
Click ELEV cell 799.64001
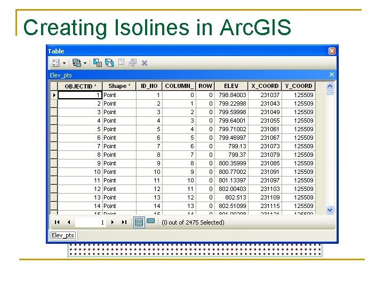(231, 121)
